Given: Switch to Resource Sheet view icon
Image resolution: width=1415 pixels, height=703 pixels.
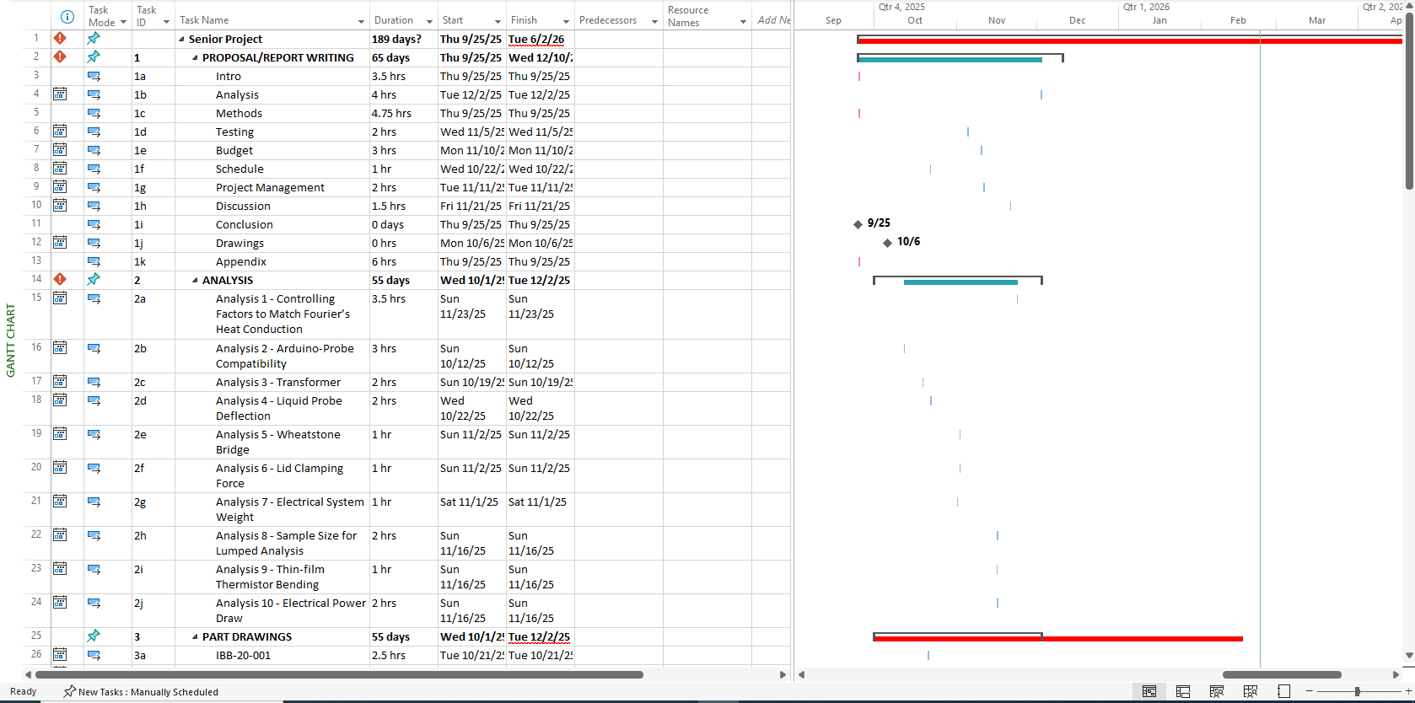Looking at the screenshot, I should pos(1251,691).
